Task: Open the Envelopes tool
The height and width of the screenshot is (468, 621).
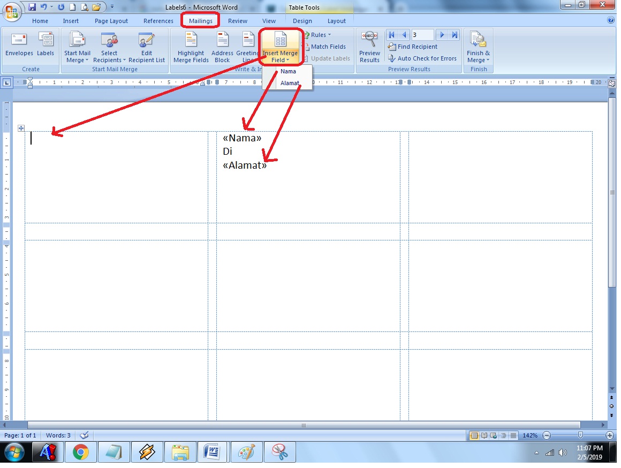Action: click(19, 45)
